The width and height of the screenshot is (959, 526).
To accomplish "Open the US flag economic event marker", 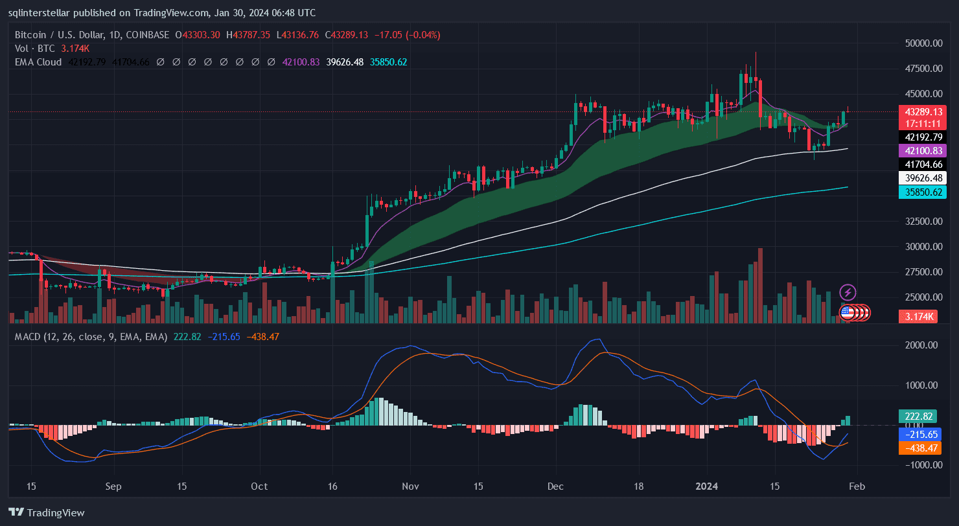I will point(847,312).
